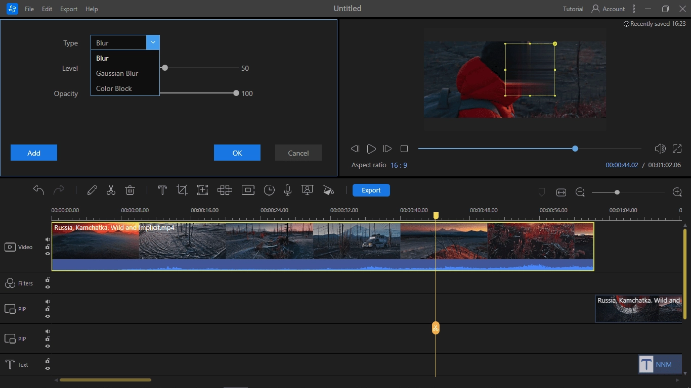Mute the second PIP track
This screenshot has height=388, width=691.
click(x=48, y=331)
